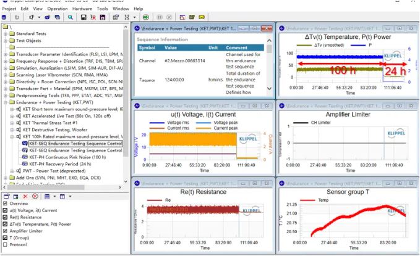
Task: Select Scanning Laser Vibrometer folder
Action: 62,75
